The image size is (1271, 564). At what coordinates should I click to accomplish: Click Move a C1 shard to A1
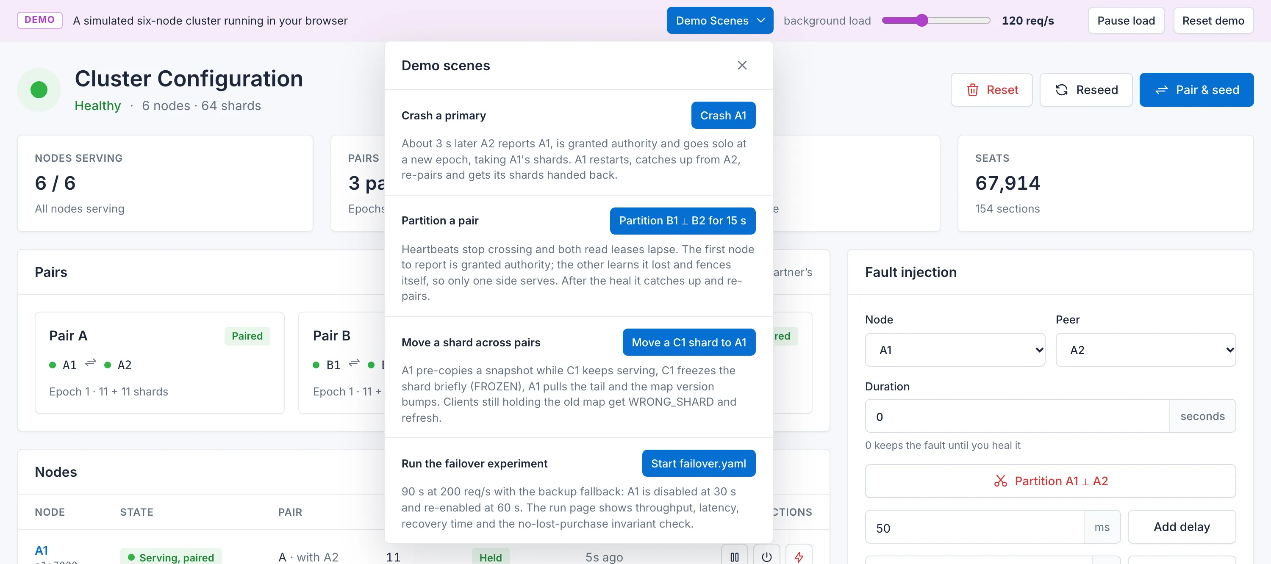click(689, 342)
